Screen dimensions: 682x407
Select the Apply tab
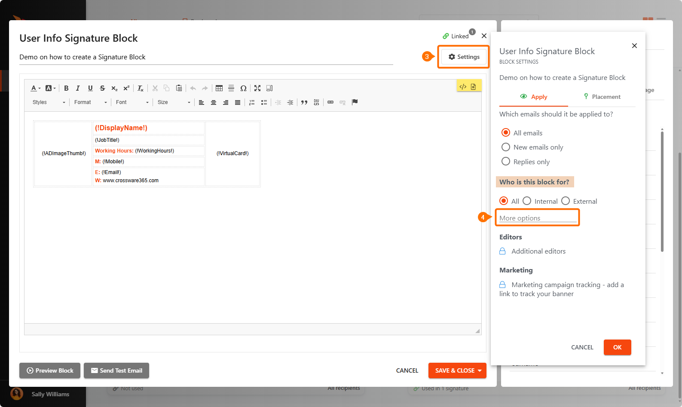click(x=534, y=97)
